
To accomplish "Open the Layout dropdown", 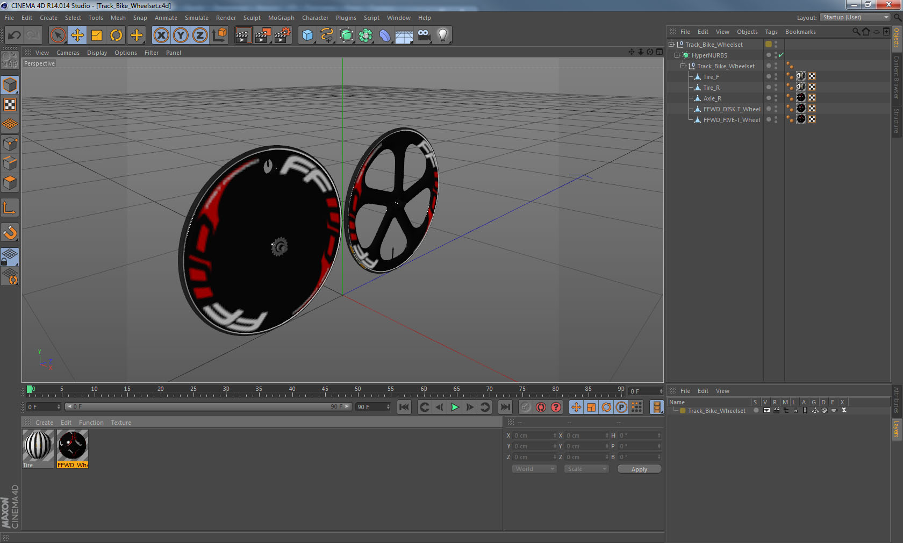I will tap(855, 17).
